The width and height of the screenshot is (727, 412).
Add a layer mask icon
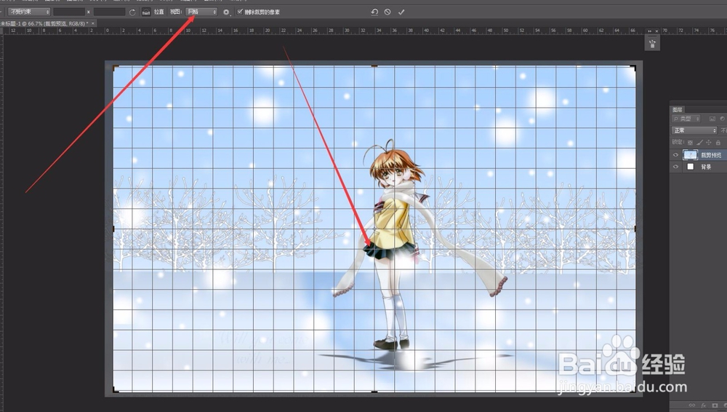tap(715, 405)
